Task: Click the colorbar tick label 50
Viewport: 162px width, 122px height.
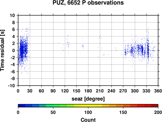Action: [53, 112]
